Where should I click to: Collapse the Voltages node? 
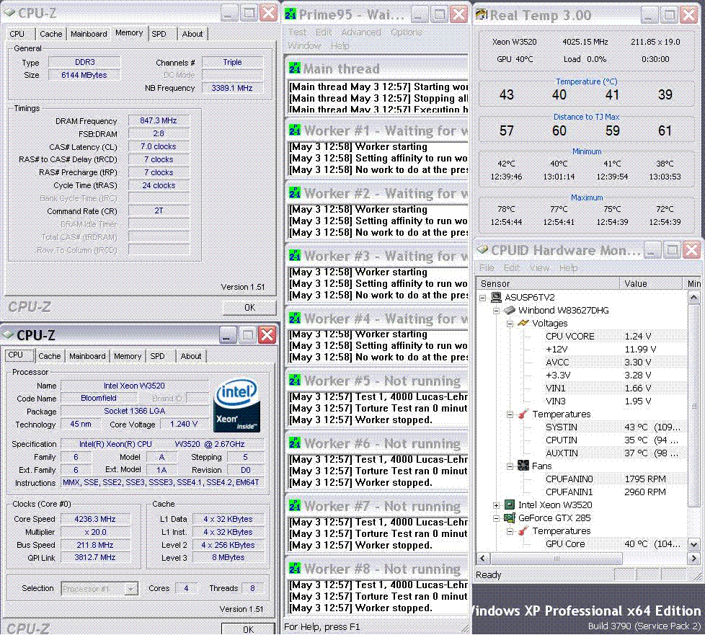tap(510, 324)
